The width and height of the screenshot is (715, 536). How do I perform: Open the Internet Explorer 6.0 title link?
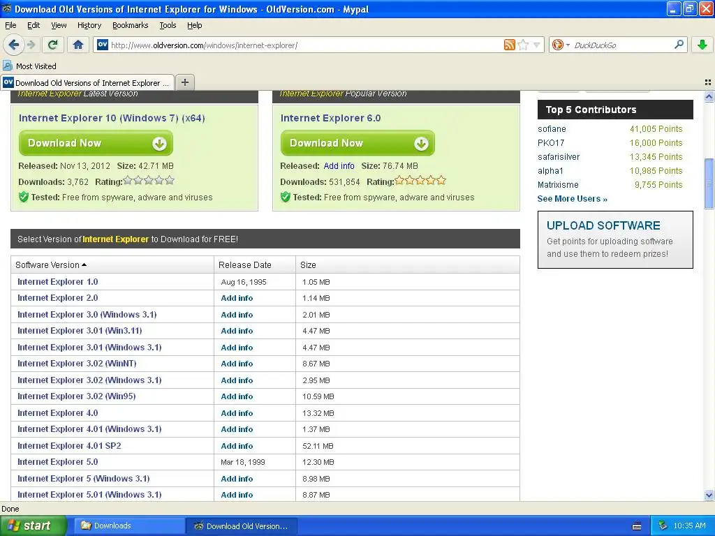330,118
